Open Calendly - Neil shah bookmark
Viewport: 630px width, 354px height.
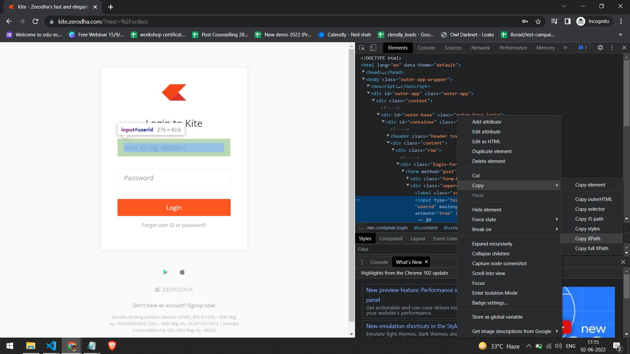(x=345, y=34)
